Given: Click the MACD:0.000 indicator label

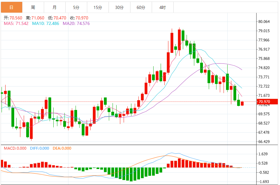Looking at the screenshot, I should tap(15, 148).
